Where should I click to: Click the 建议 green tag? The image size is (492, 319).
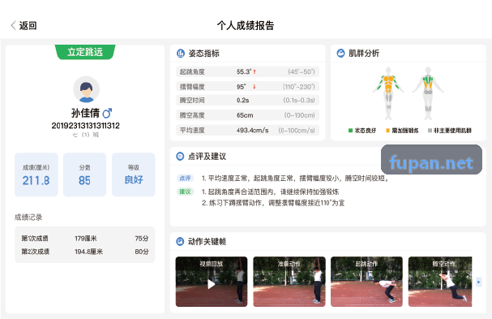[x=185, y=192]
